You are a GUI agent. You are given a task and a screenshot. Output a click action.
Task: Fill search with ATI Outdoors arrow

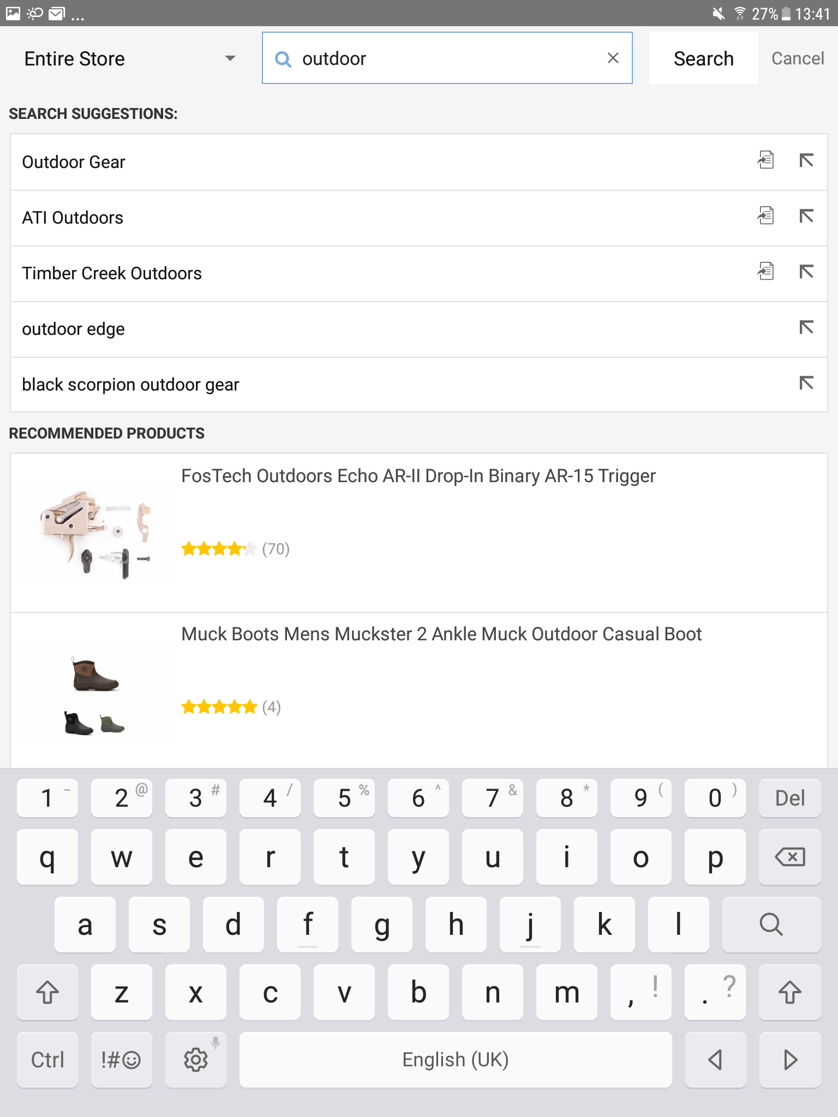806,216
